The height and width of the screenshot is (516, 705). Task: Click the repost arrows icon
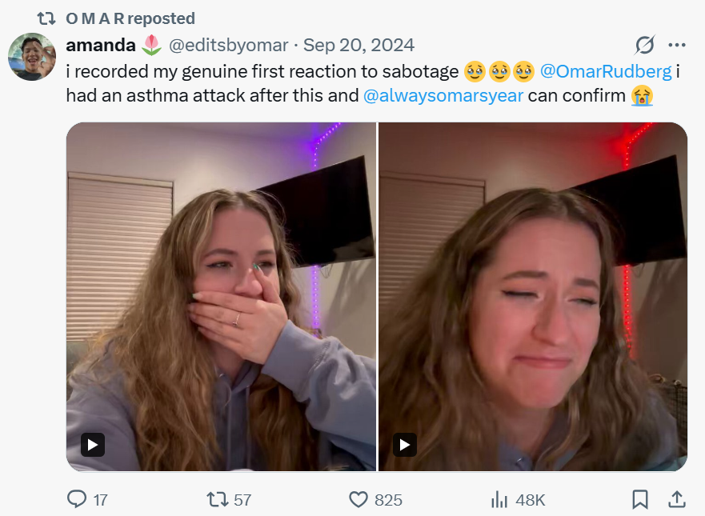point(217,499)
